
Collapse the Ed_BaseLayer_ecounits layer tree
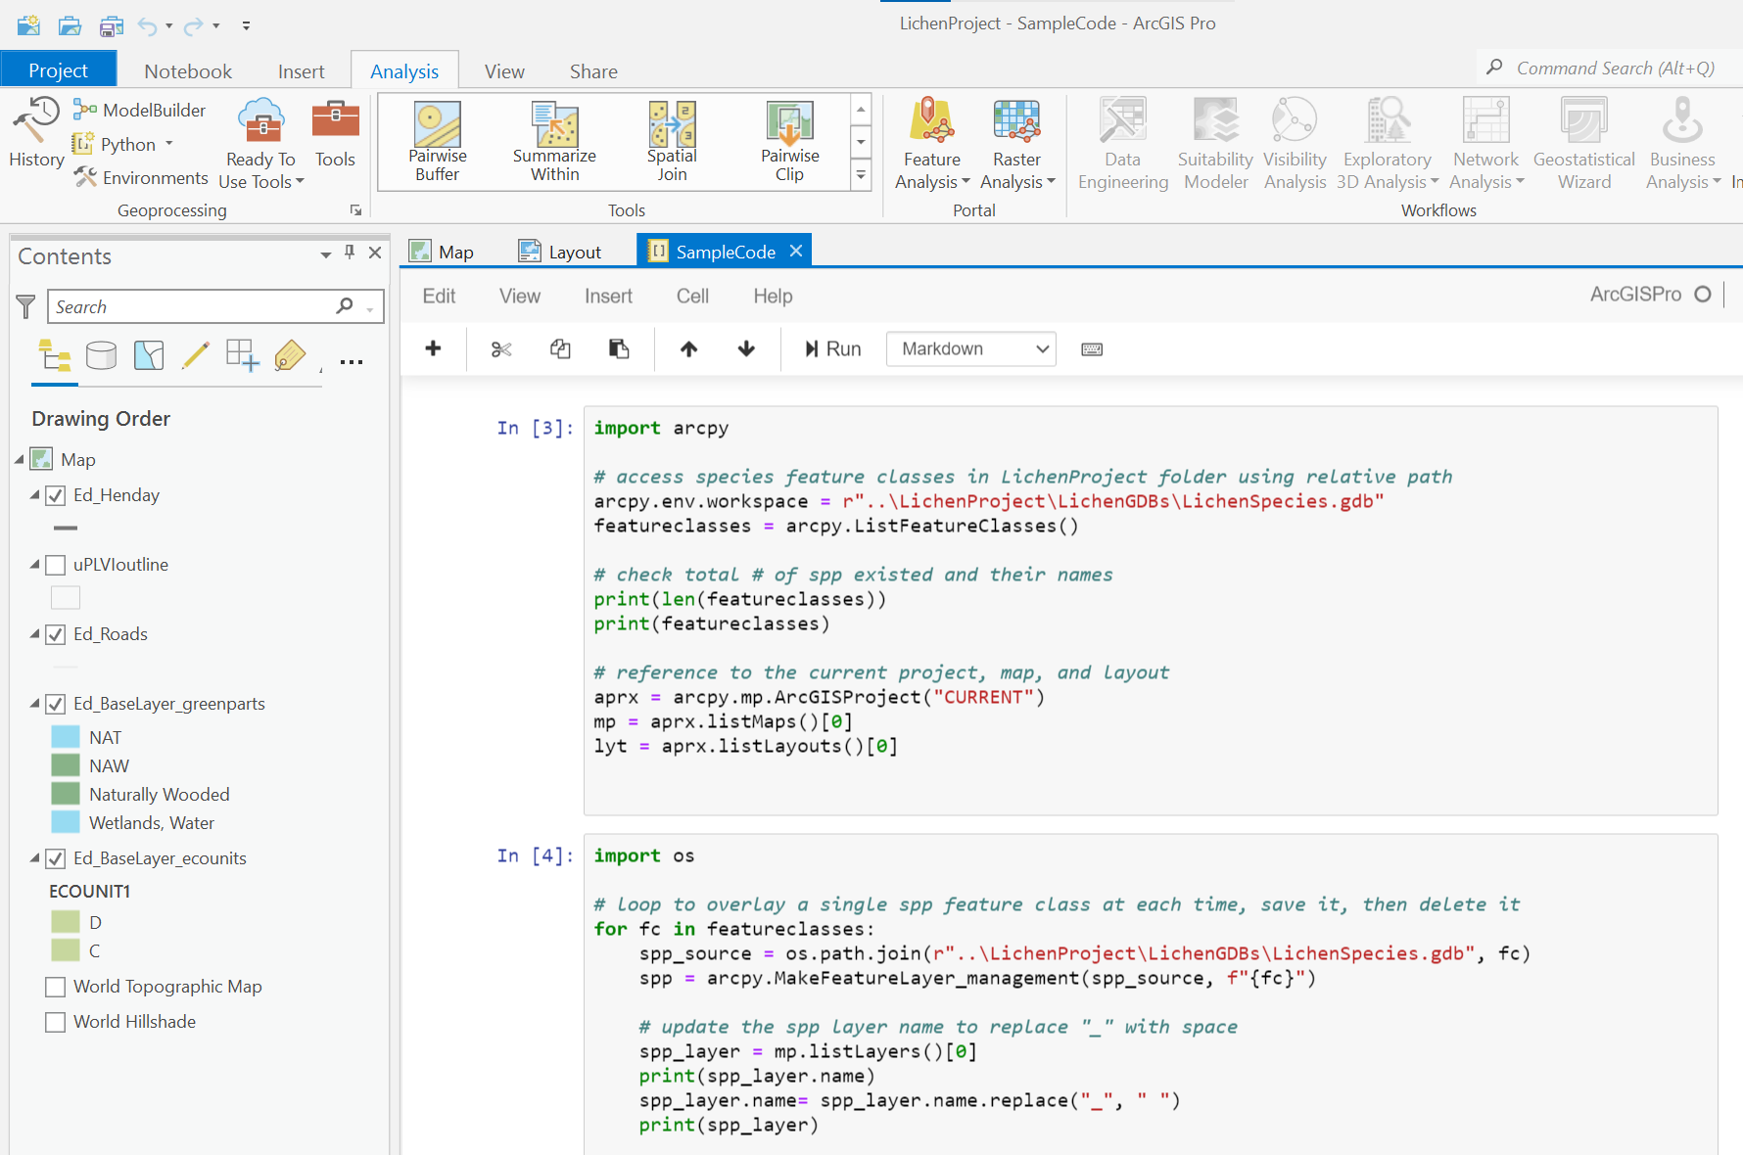[34, 858]
